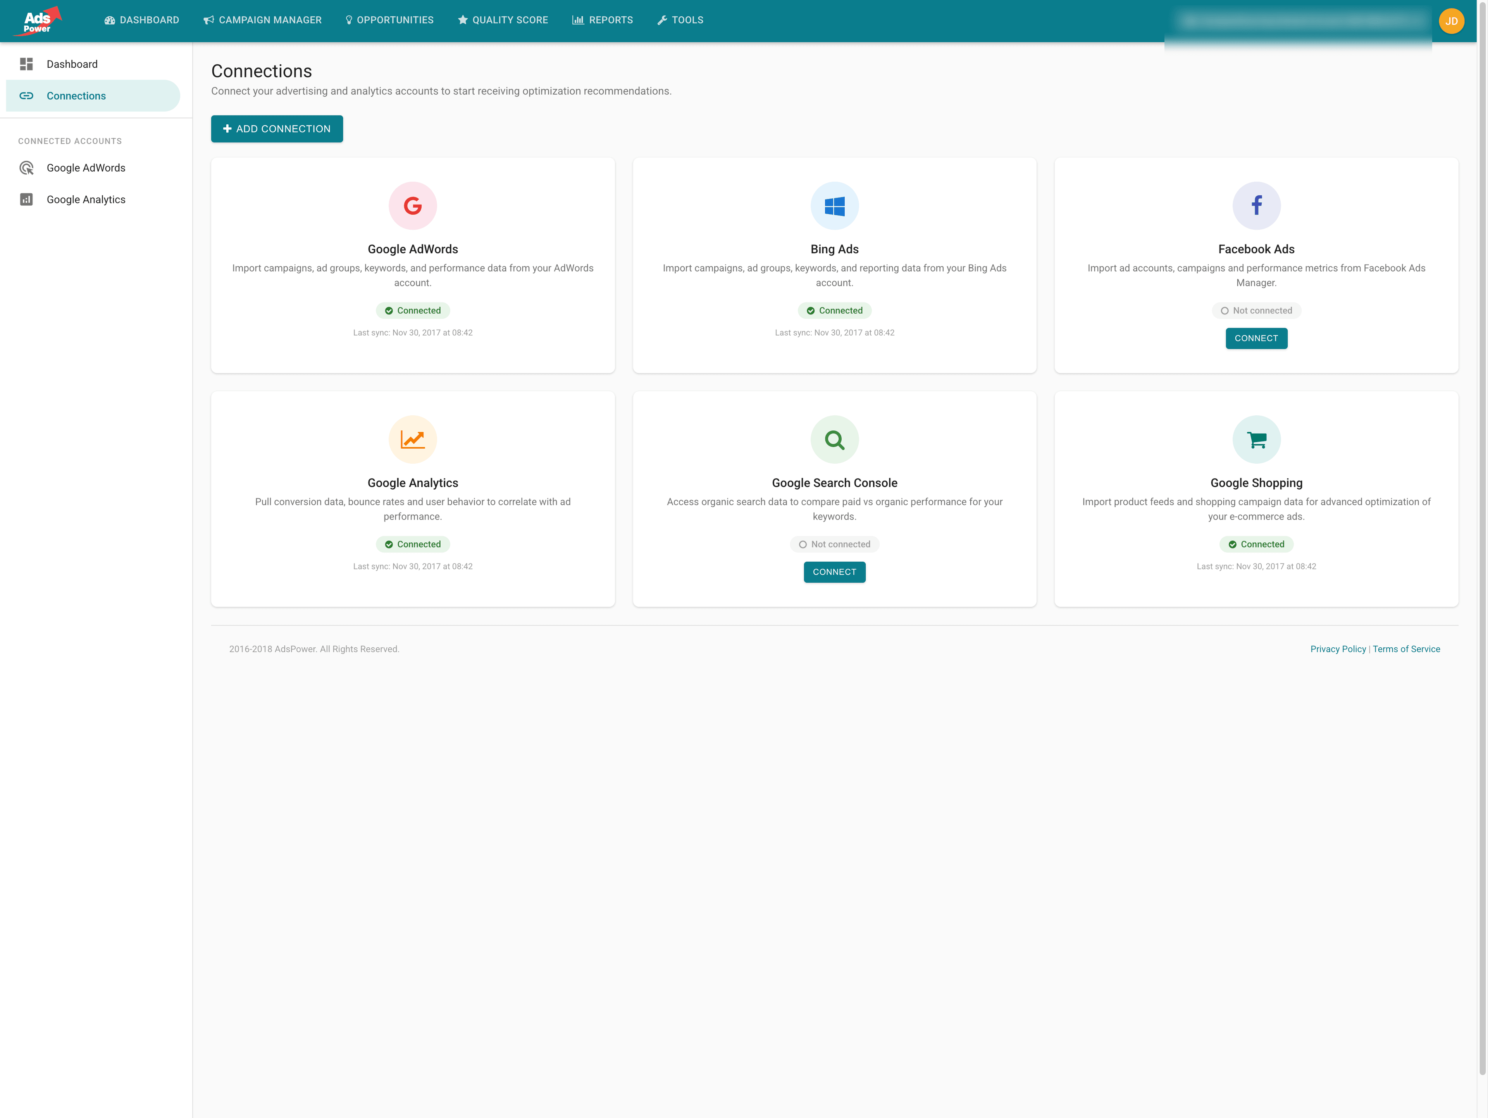
Task: Click the Google Search Console magnifier icon
Action: (834, 439)
